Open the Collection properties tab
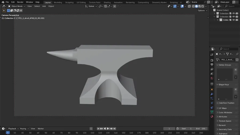 pos(212,84)
